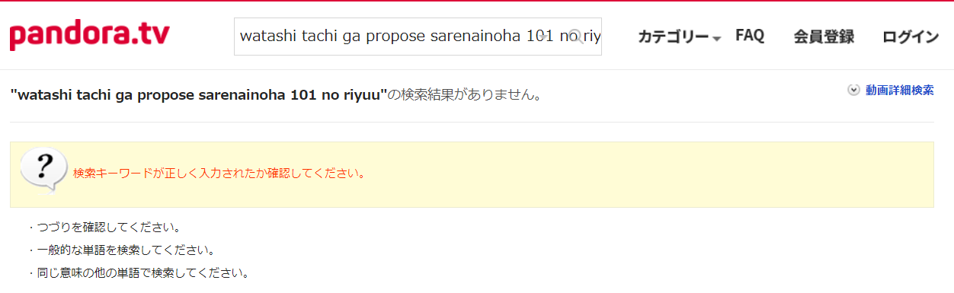
Task: Open 動画詳細検索 advanced video search
Action: [x=899, y=90]
